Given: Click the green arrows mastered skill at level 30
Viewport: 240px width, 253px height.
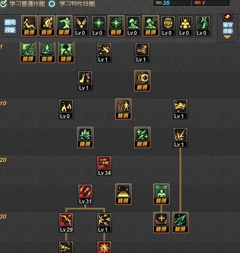Looking at the screenshot, I should pyautogui.click(x=180, y=223).
